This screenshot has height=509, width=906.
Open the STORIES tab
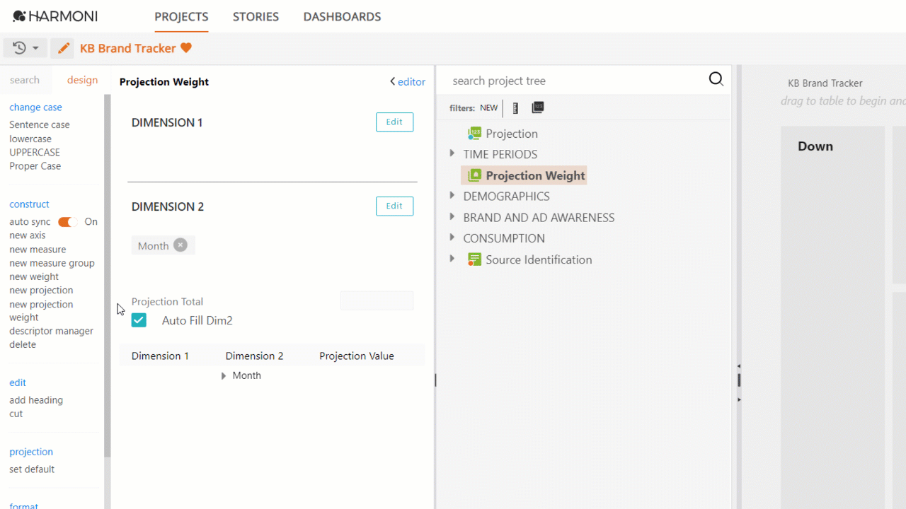pos(256,16)
